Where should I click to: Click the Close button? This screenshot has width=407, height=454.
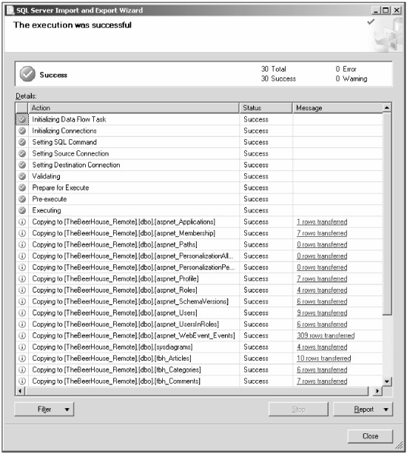pyautogui.click(x=370, y=436)
